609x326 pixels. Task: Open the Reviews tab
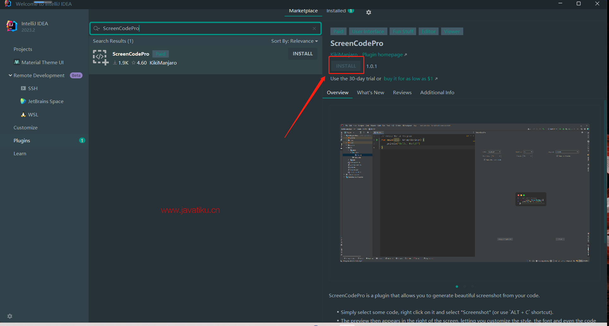click(402, 93)
